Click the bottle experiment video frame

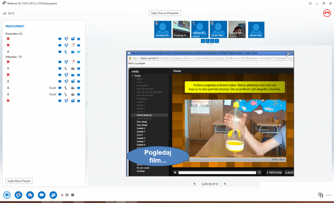[x=235, y=128]
